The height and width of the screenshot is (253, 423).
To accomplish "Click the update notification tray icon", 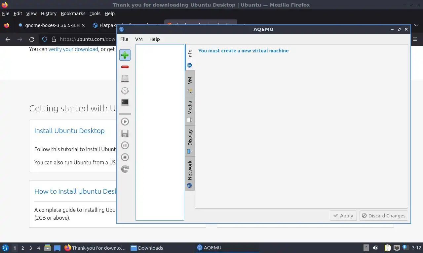I will point(405,248).
